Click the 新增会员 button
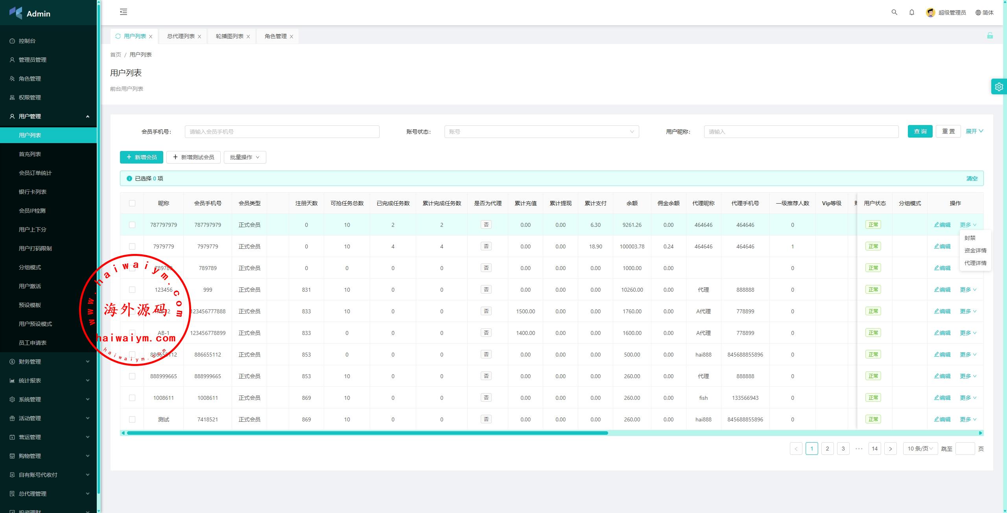 141,157
